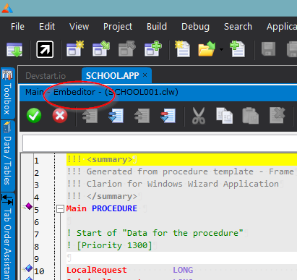Click the Copy pages icon
This screenshot has height=280, width=297.
coord(225,116)
